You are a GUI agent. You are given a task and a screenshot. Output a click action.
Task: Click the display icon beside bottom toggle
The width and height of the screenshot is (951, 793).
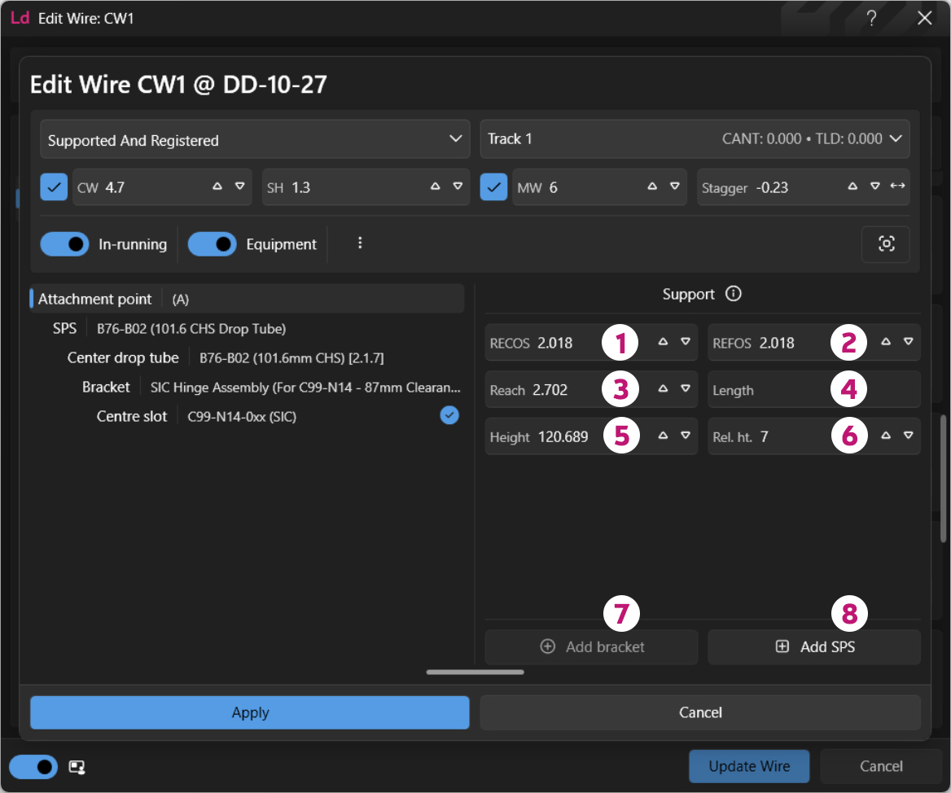point(77,767)
